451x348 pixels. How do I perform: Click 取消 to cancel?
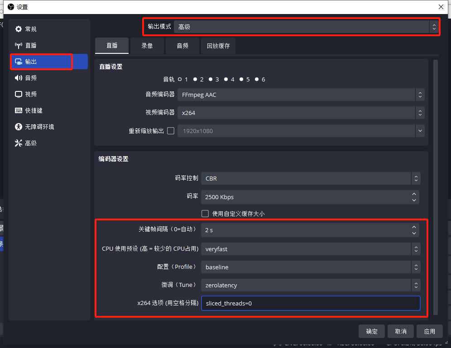(401, 332)
